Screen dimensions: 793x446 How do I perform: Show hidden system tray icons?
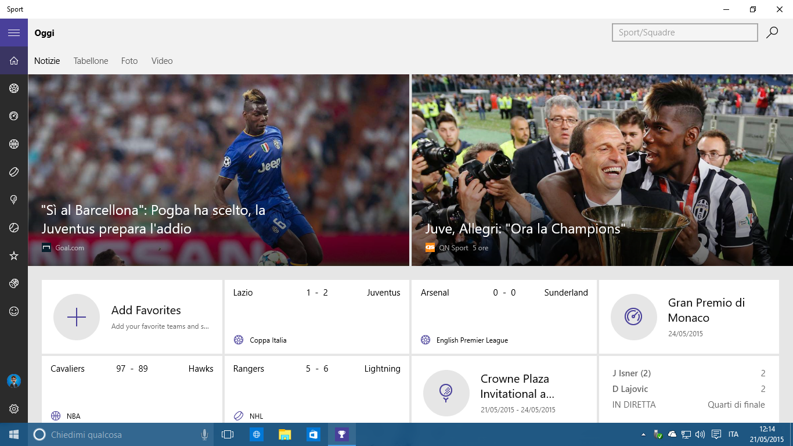[643, 434]
